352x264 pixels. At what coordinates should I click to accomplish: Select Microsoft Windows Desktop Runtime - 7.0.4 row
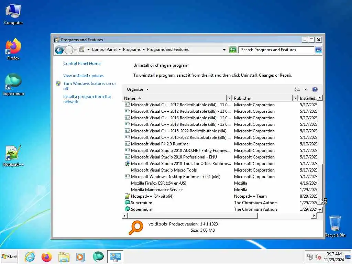(x=220, y=177)
